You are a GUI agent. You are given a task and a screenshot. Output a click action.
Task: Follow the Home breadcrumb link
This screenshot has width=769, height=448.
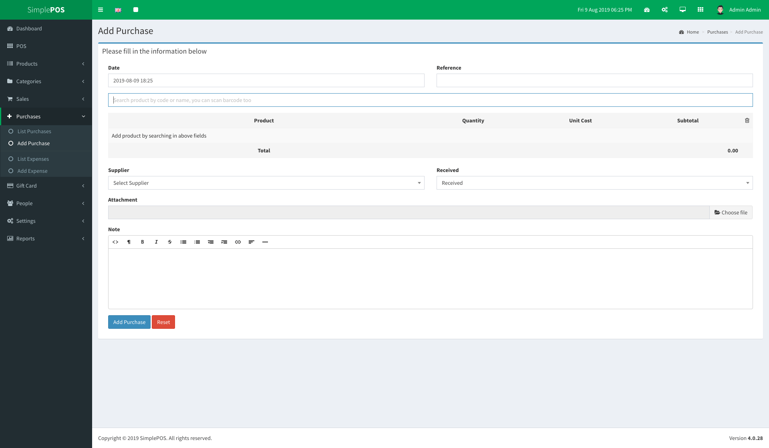pyautogui.click(x=693, y=32)
